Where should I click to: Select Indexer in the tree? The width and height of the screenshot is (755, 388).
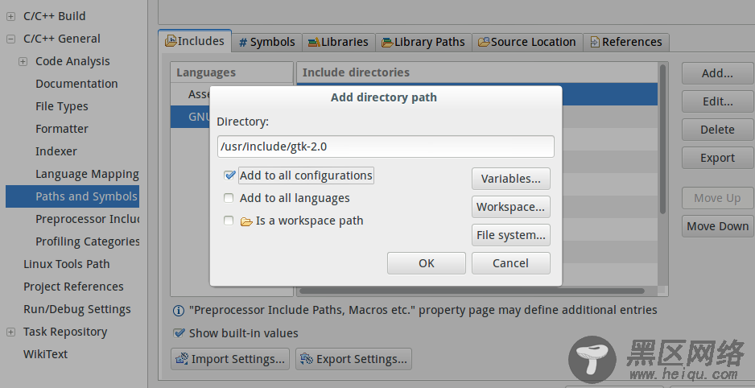point(56,151)
